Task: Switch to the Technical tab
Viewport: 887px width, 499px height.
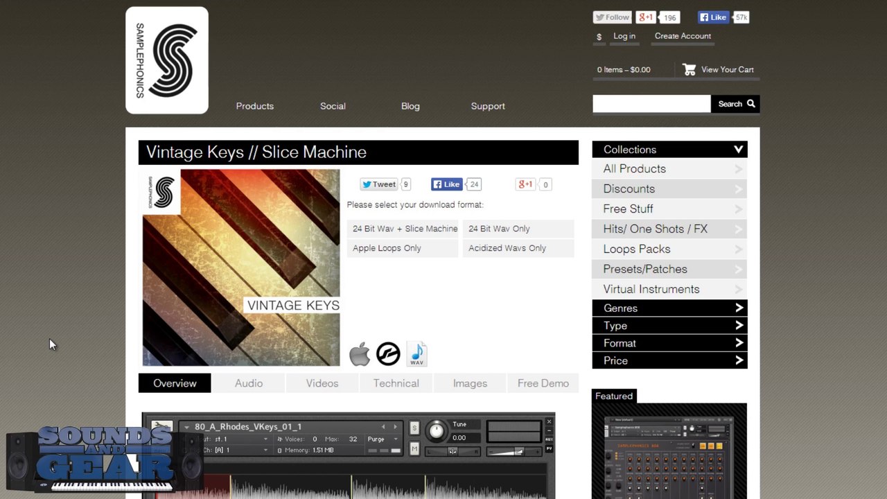Action: (396, 383)
